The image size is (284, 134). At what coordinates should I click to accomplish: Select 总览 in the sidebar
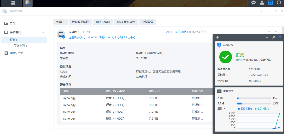coord(13,23)
